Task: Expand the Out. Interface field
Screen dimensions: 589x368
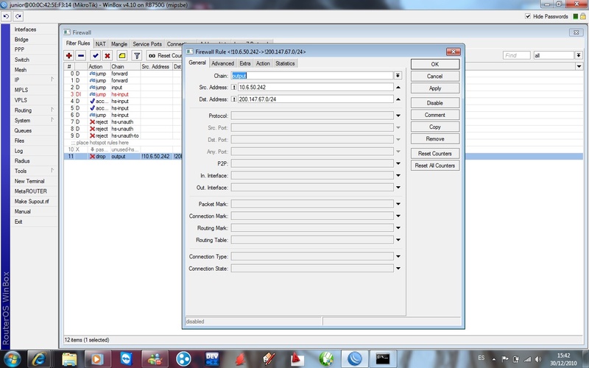Action: point(398,188)
